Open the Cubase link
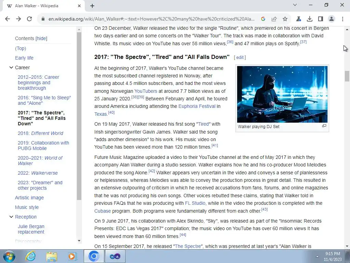 [103, 211]
